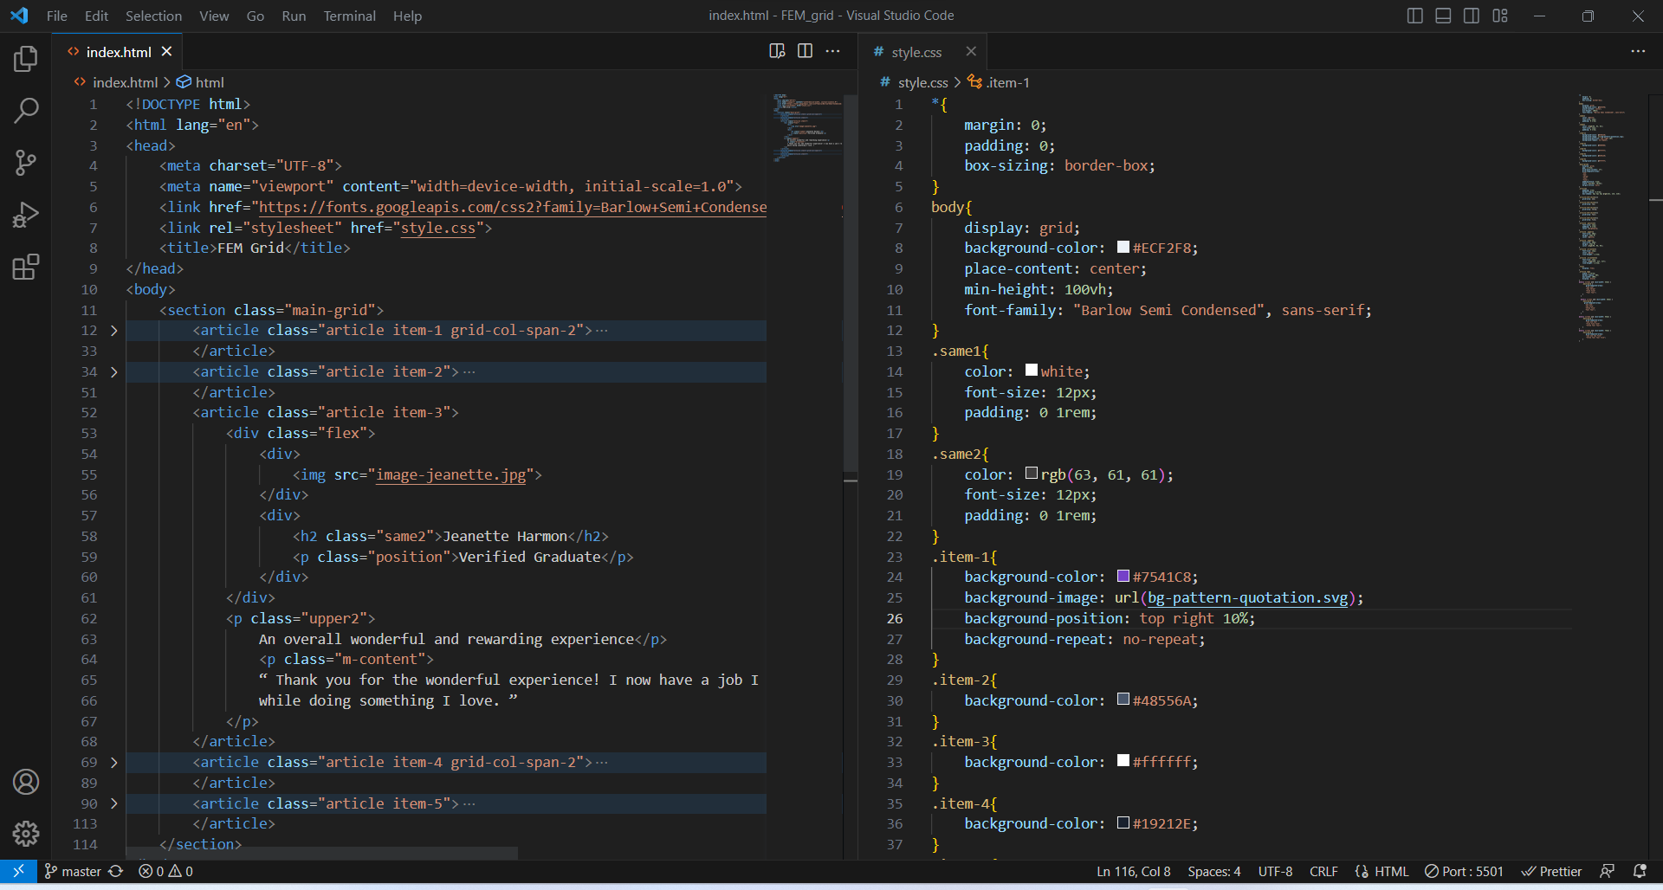The height and width of the screenshot is (890, 1663).
Task: Toggle the secondary side bar
Action: pyautogui.click(x=1471, y=16)
